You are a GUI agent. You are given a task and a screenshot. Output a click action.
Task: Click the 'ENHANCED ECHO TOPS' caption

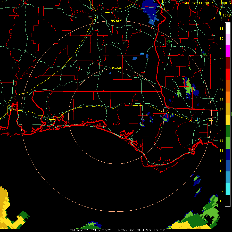(90, 230)
